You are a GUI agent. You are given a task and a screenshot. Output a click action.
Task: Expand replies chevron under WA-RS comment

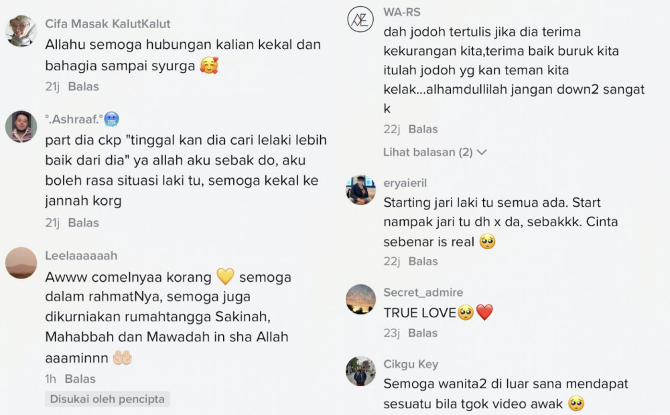coord(482,153)
